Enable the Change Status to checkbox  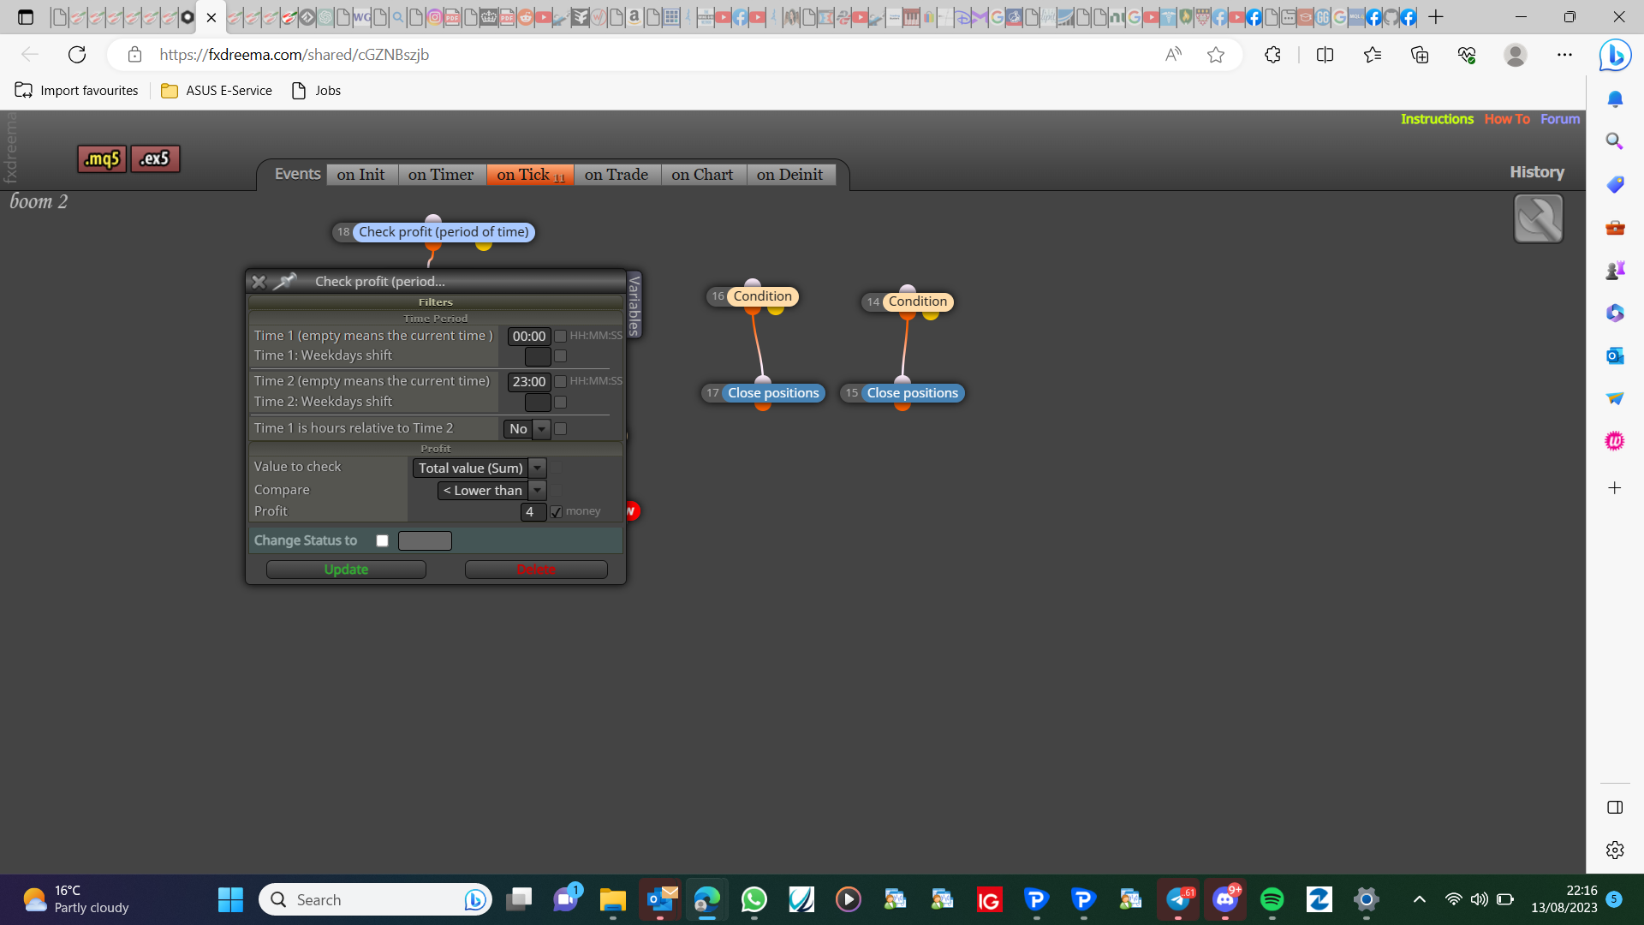click(383, 541)
